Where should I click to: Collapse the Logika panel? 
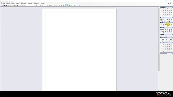tap(172, 23)
